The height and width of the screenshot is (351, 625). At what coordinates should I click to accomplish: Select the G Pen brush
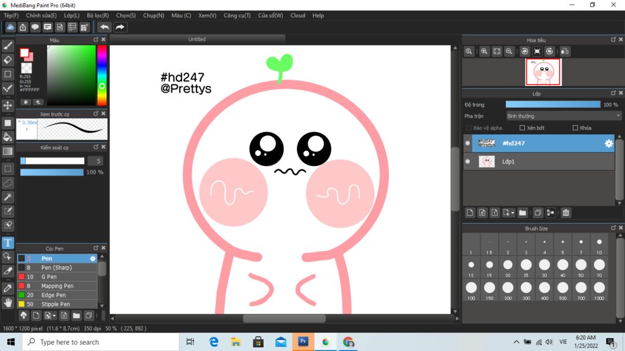pyautogui.click(x=57, y=277)
